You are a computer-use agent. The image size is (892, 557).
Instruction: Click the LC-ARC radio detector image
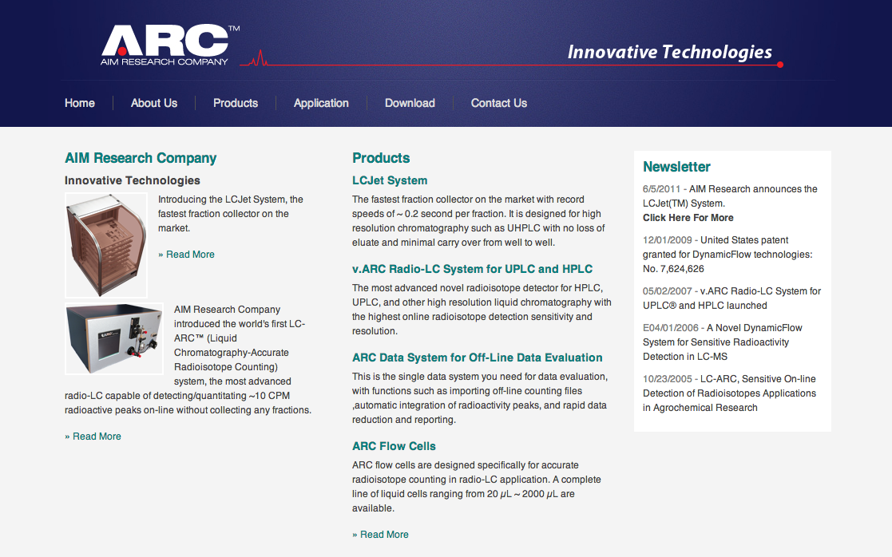(113, 338)
